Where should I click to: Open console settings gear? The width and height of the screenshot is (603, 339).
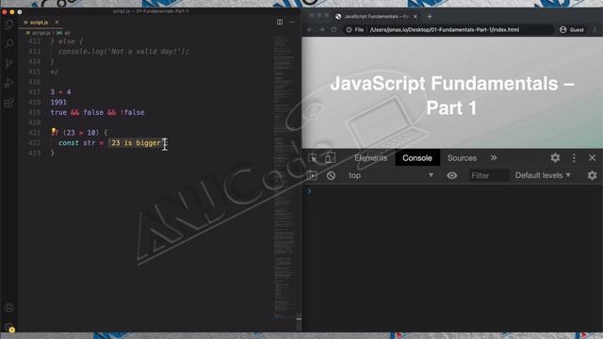point(592,176)
